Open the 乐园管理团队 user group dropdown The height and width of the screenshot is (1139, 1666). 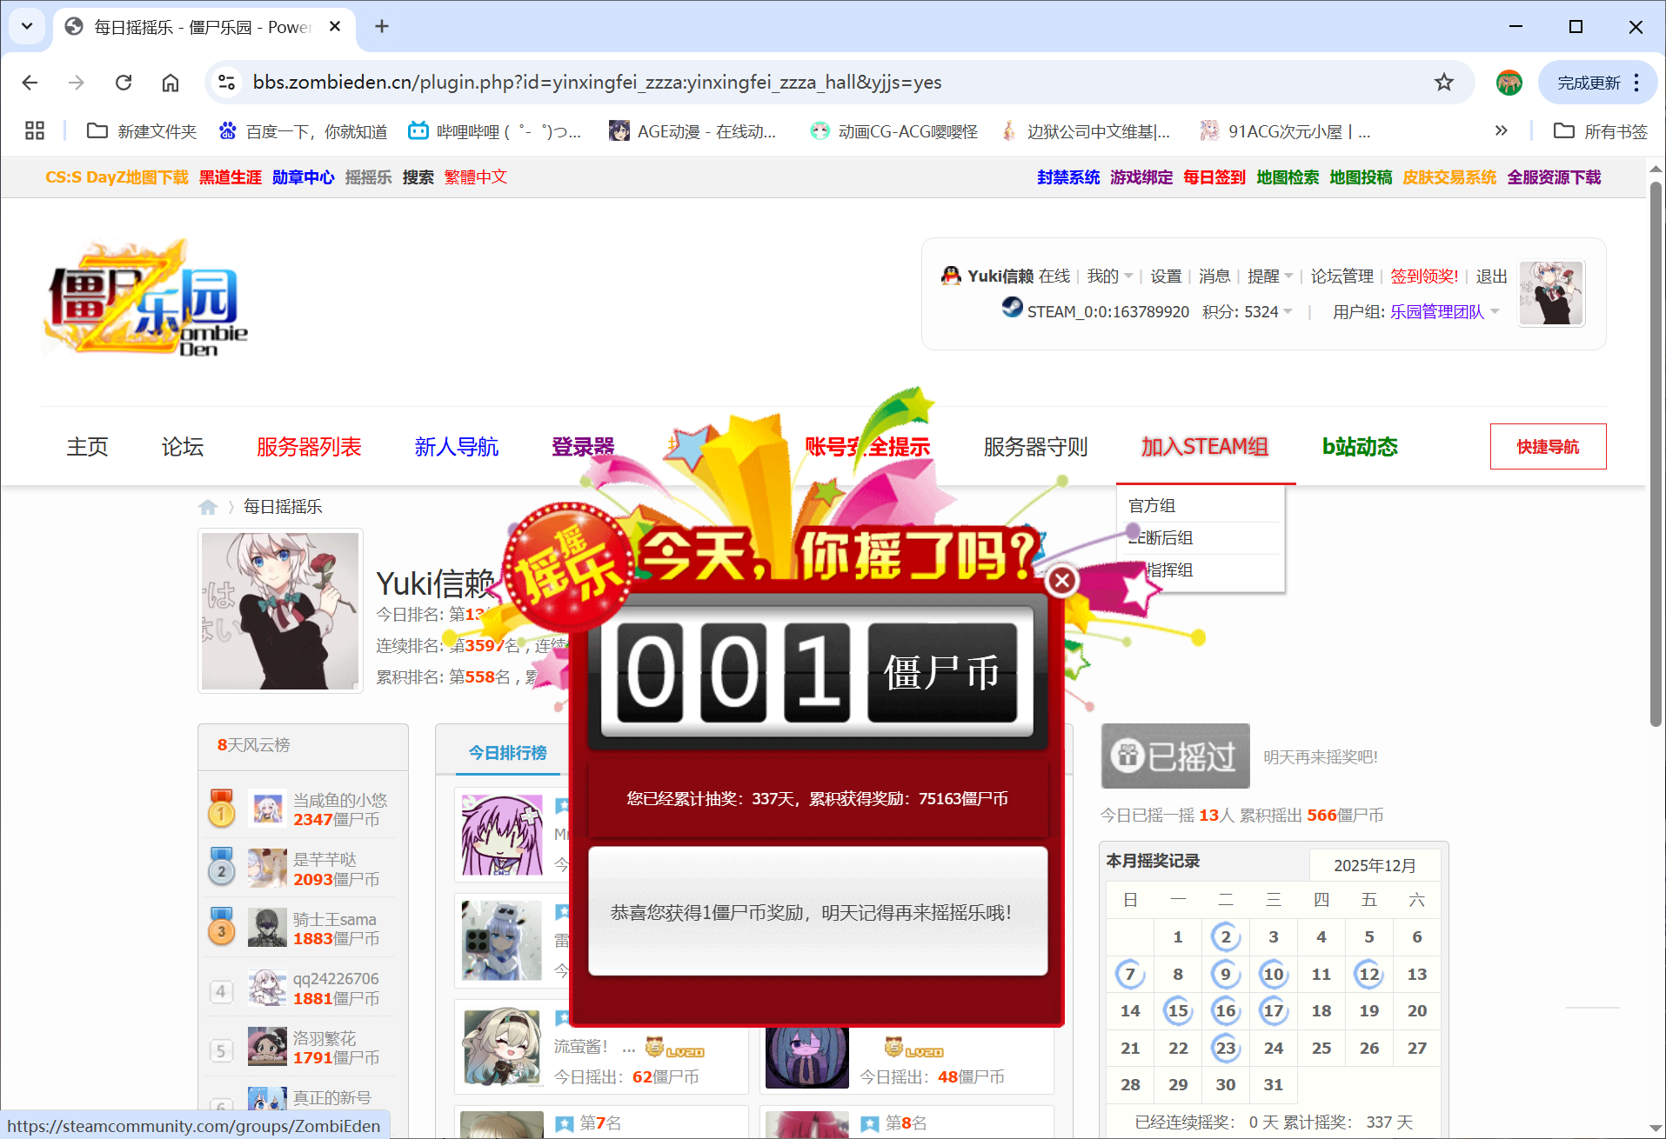pyautogui.click(x=1444, y=311)
